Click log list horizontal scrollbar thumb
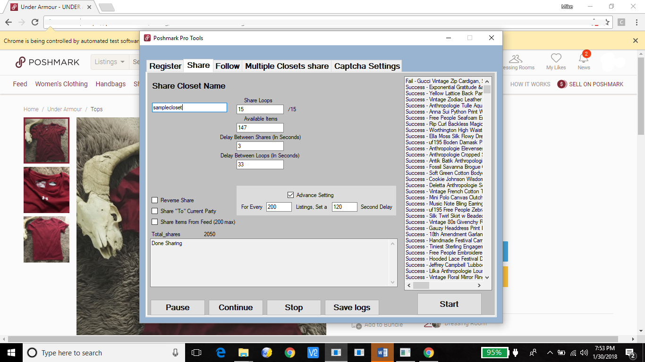Screen dimensions: 645x362 click(x=421, y=285)
